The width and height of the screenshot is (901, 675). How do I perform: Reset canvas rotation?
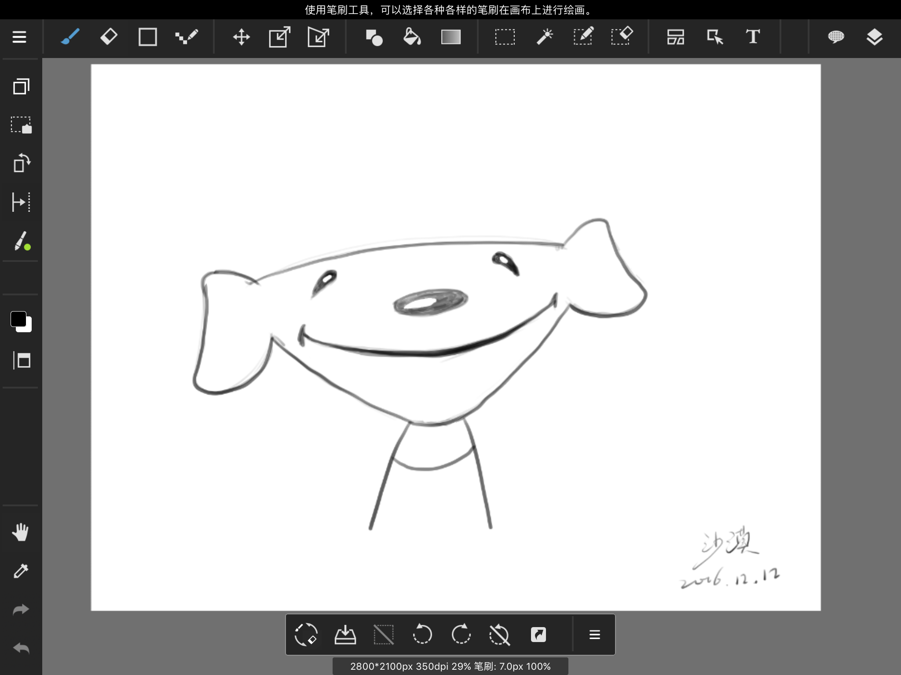(500, 635)
